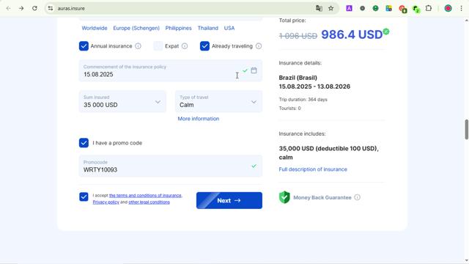Click the page vertical scrollbar thumb
The width and height of the screenshot is (469, 264).
coord(466,129)
